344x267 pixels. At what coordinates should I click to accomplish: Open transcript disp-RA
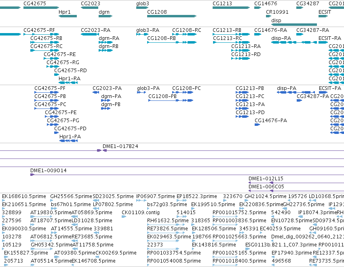281,38
